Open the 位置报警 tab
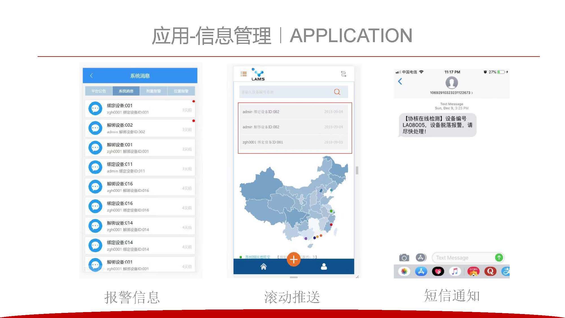The width and height of the screenshot is (565, 318). [x=181, y=91]
